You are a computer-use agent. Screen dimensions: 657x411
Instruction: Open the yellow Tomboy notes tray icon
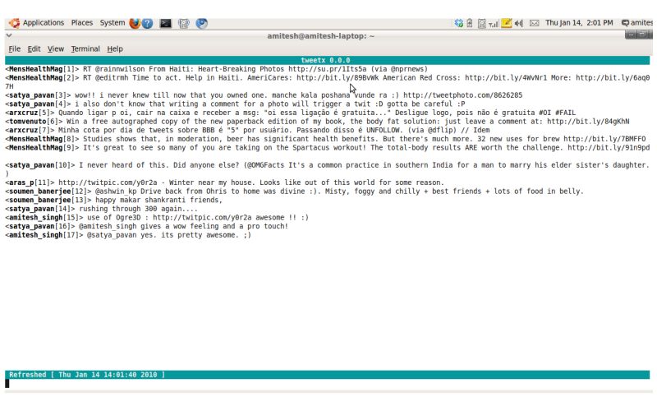[x=506, y=23]
